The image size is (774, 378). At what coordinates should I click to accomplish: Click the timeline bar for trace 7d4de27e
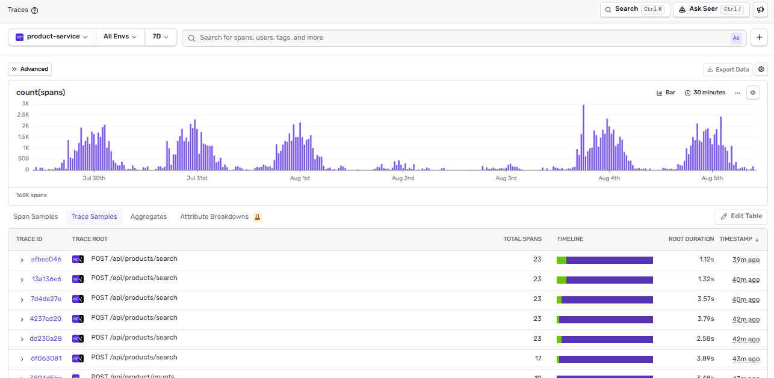[x=605, y=300]
